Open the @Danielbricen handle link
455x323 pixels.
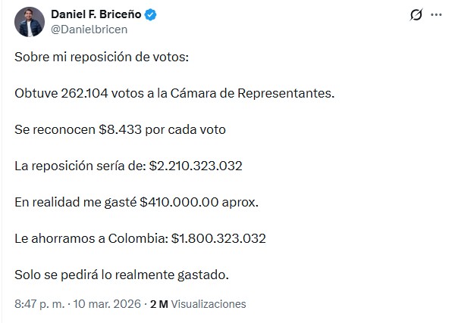tap(89, 29)
